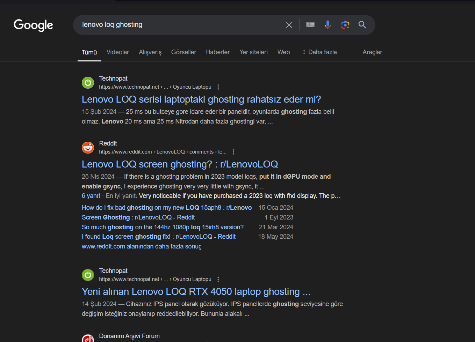Image resolution: width=475 pixels, height=342 pixels.
Task: Open Google Lens image search
Action: pos(345,25)
